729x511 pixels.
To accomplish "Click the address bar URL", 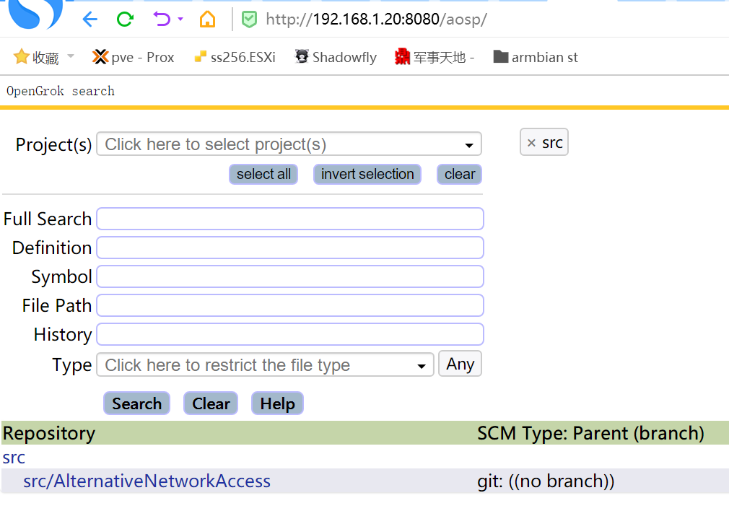I will (376, 19).
